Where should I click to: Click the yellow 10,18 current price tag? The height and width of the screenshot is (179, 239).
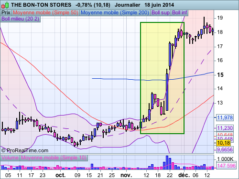click(x=224, y=143)
